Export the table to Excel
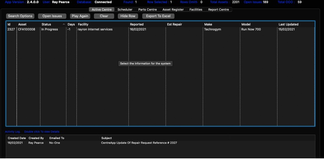324x160 pixels. click(x=158, y=16)
